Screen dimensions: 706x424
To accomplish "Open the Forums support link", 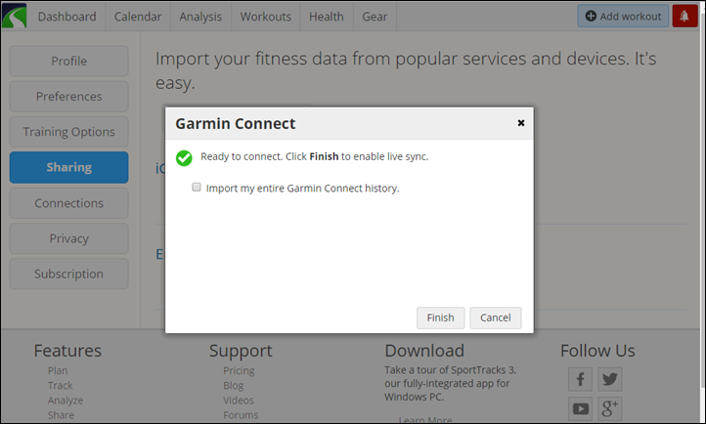I will pyautogui.click(x=241, y=415).
